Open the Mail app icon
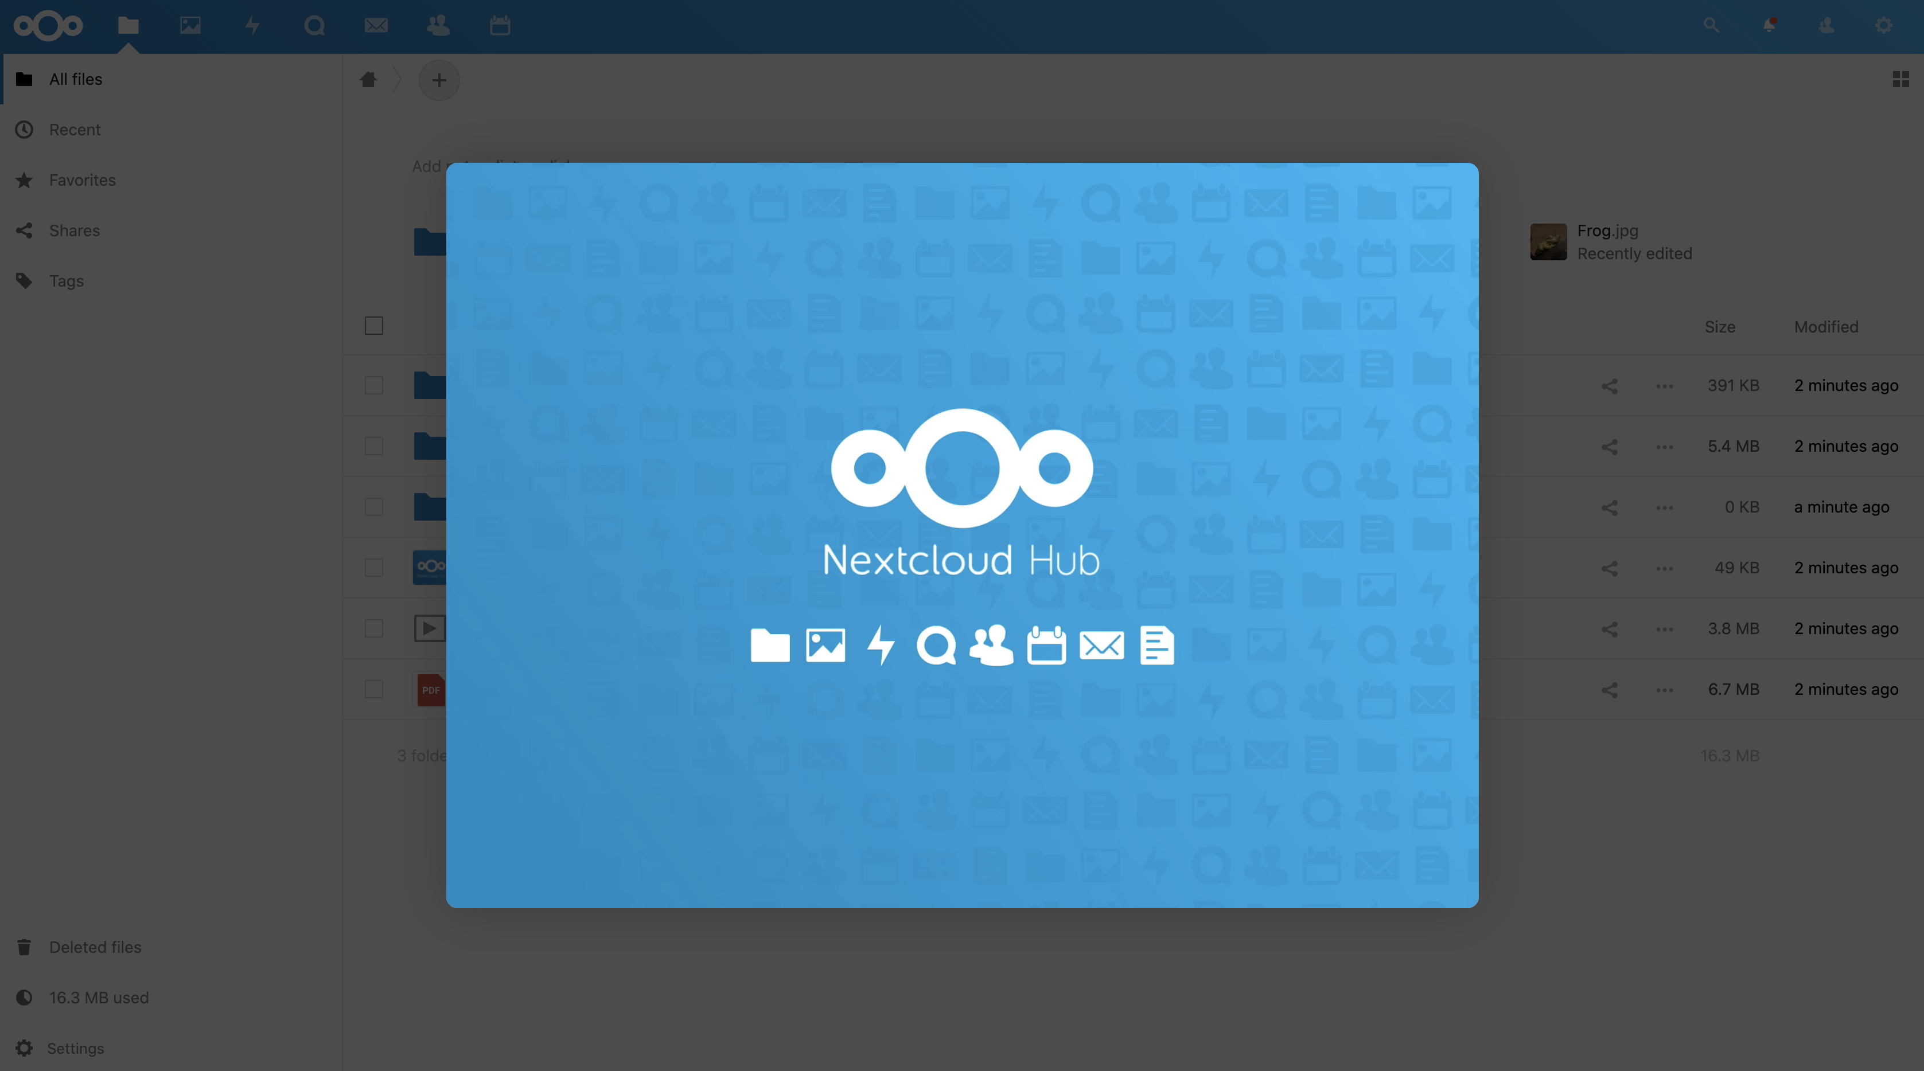 [376, 25]
